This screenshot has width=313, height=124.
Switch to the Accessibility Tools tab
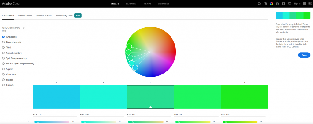point(64,15)
